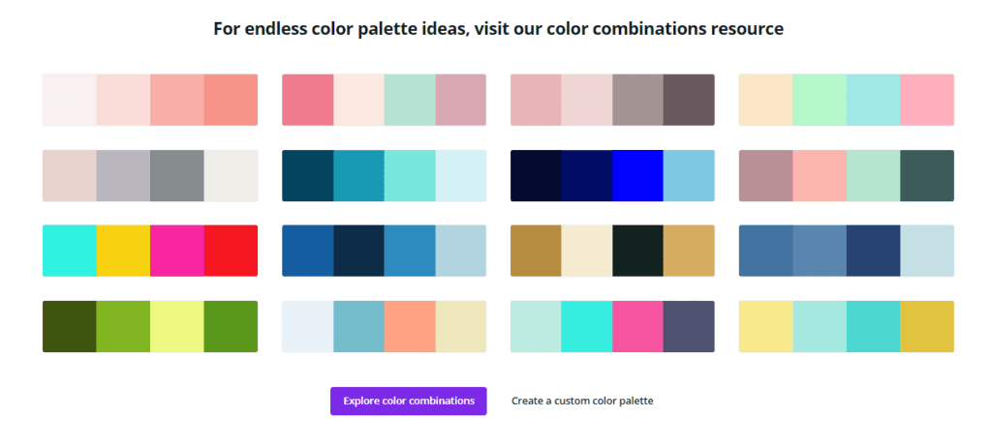Choose the hot pink swatch beside yellow

(x=177, y=251)
